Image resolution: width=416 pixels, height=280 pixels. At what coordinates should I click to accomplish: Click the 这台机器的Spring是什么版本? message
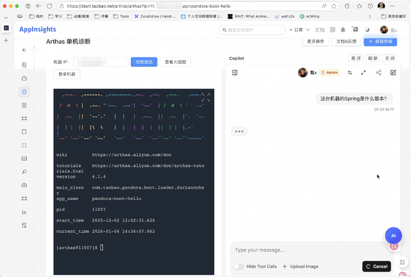tap(354, 99)
